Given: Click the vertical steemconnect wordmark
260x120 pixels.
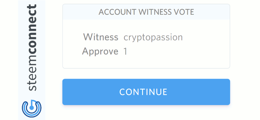Looking at the screenshot, I should 32,48.
